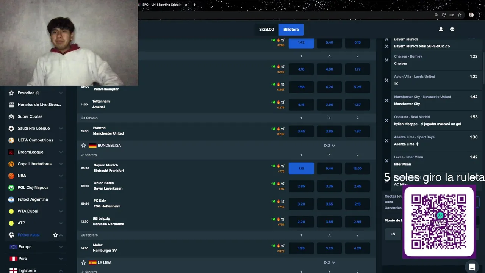Image resolution: width=485 pixels, height=273 pixels.
Task: Open a new browser tab with plus
Action: 195,5
